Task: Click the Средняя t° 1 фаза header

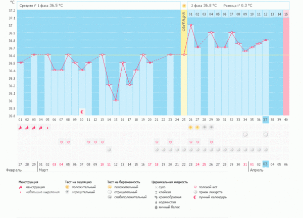Action: pos(40,6)
